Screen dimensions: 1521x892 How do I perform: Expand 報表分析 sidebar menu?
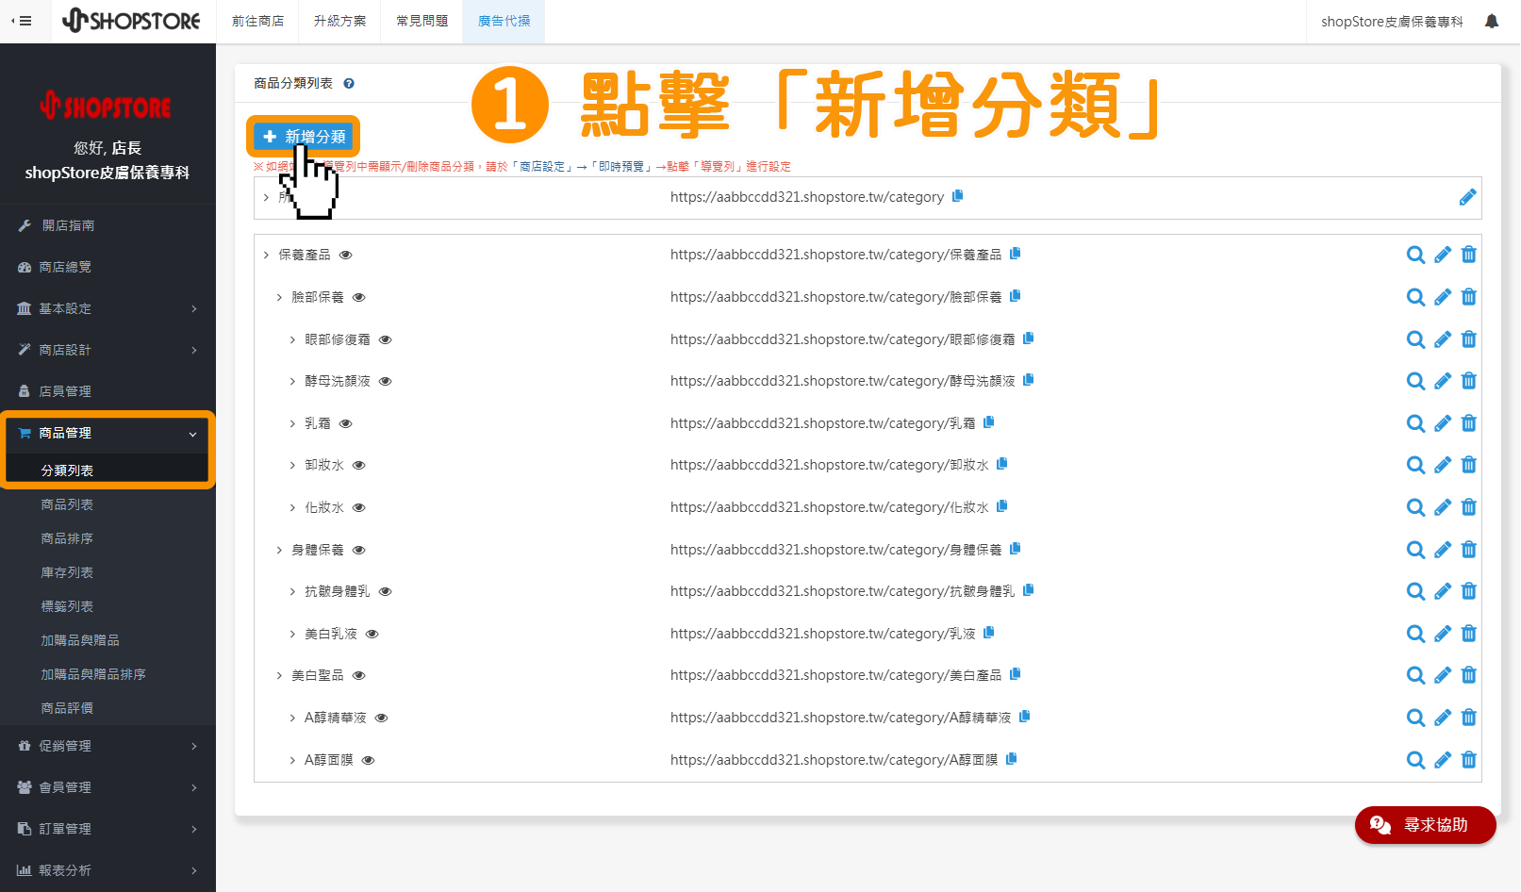point(107,870)
